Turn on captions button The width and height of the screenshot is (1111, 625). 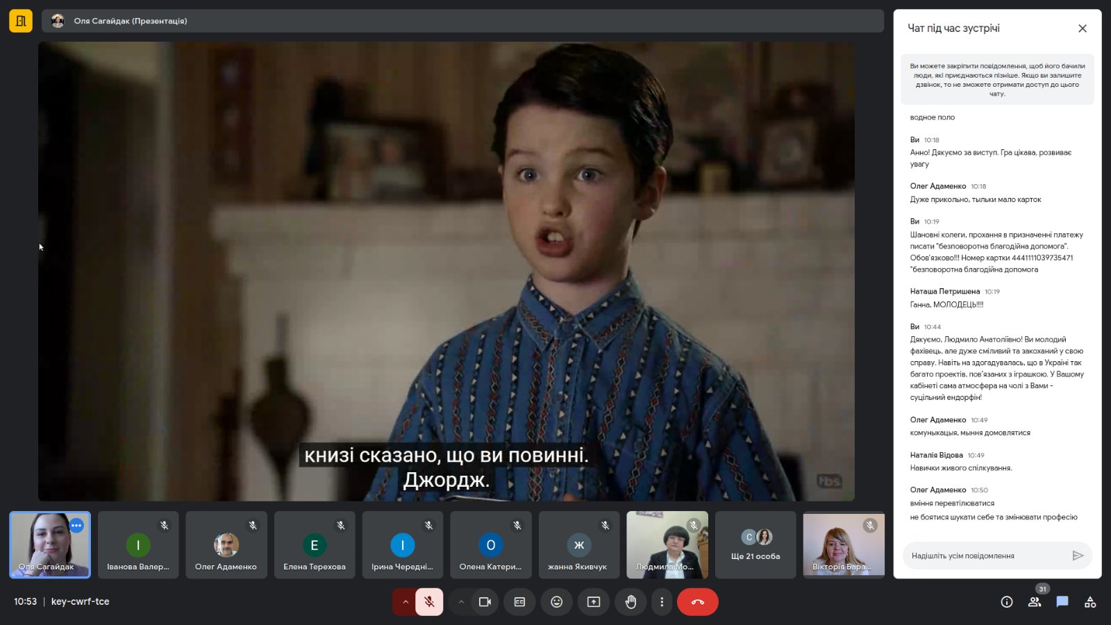pyautogui.click(x=519, y=602)
